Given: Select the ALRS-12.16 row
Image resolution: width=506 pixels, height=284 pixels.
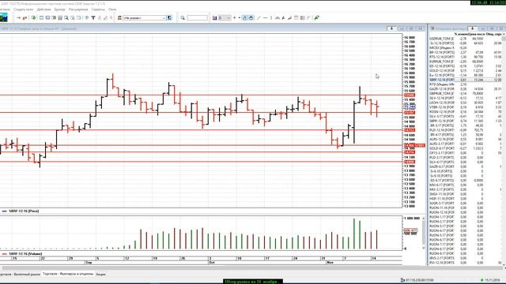Looking at the screenshot, I should [x=466, y=139].
